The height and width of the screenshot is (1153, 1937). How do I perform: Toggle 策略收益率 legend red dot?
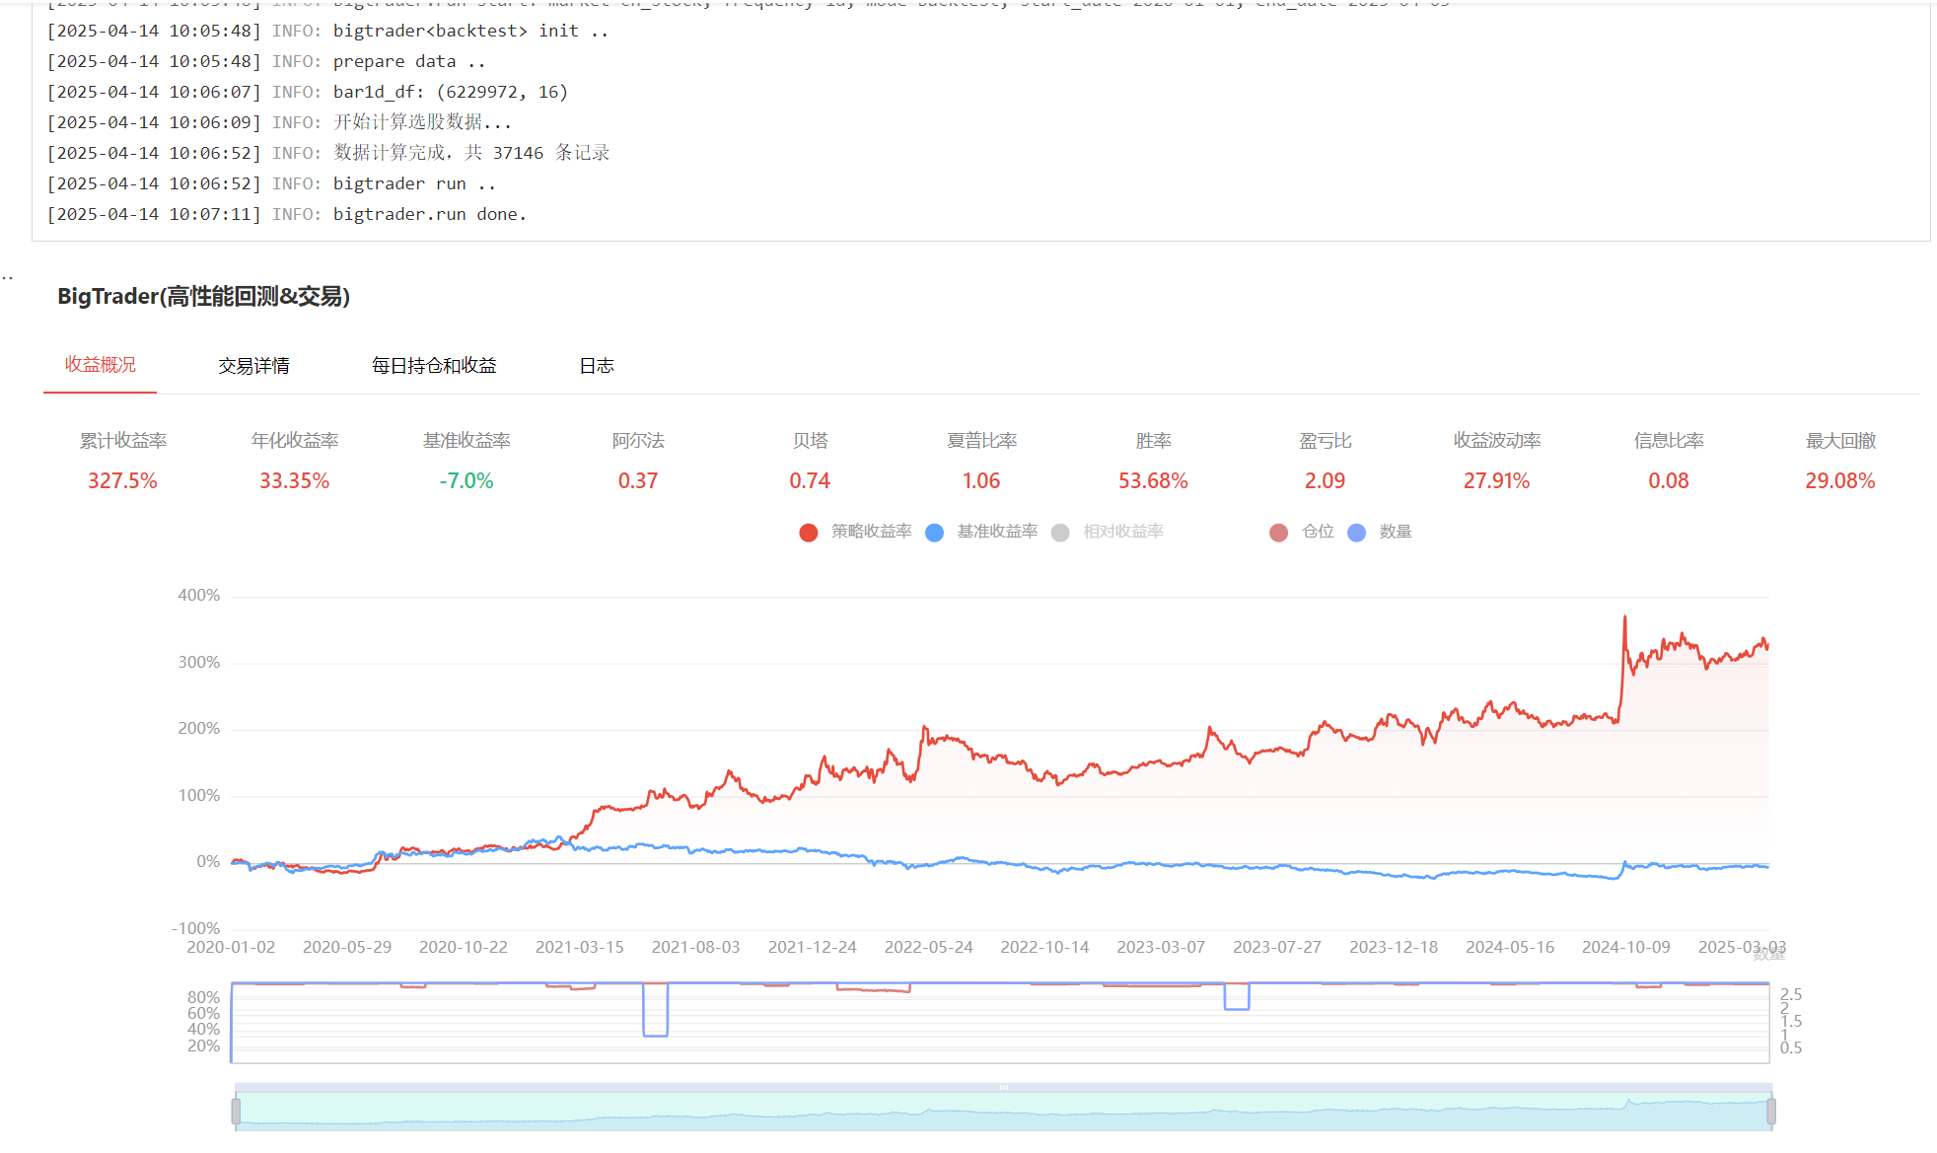pos(809,533)
